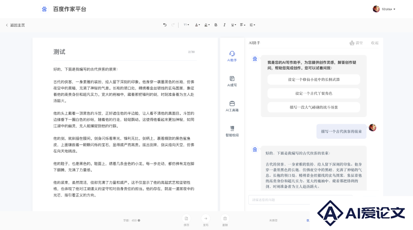Click the AI question input field
The width and height of the screenshot is (413, 230).
click(300, 200)
